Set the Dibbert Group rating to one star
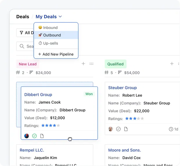Image resolution: width=180 pixels, height=166 pixels. pos(43,125)
